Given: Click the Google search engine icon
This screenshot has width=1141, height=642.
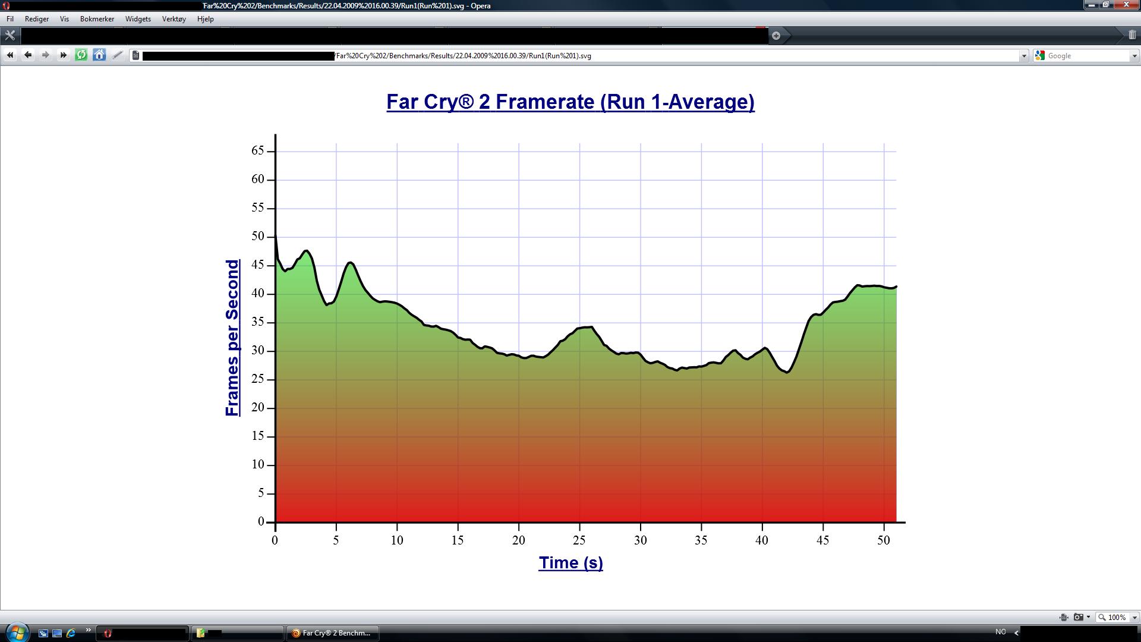Looking at the screenshot, I should coord(1039,55).
